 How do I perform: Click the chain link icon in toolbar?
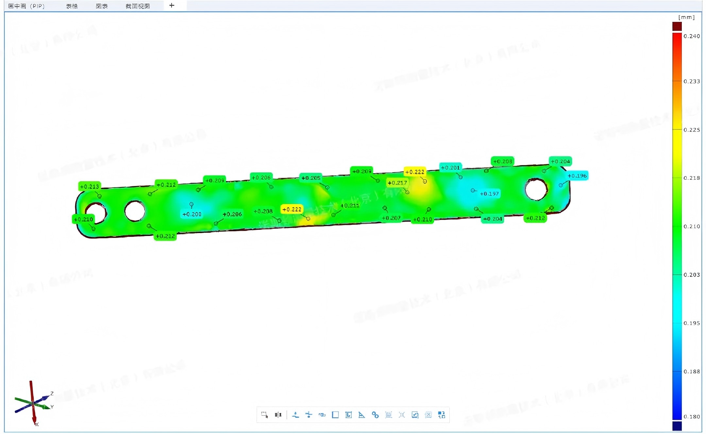coord(322,415)
